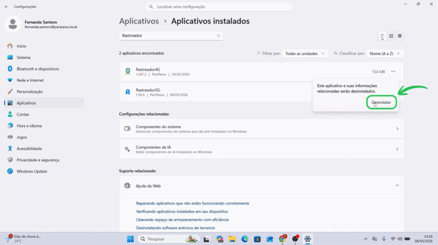Click the Aplicativos breadcrumb
The width and height of the screenshot is (438, 245).
(x=139, y=21)
